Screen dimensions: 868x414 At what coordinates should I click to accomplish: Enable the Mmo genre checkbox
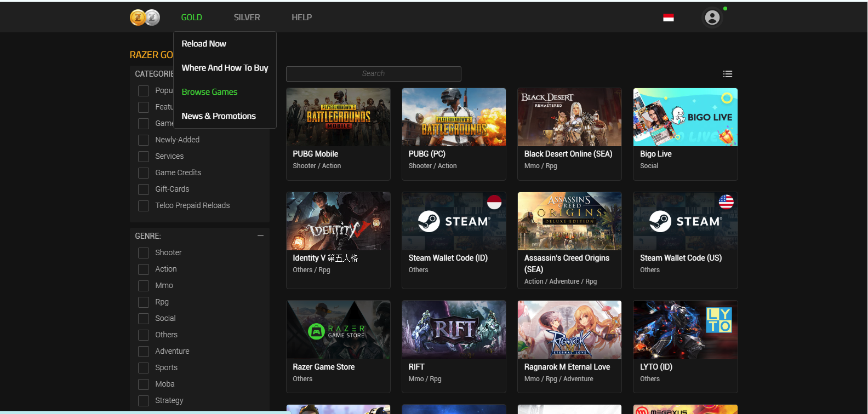click(x=144, y=285)
